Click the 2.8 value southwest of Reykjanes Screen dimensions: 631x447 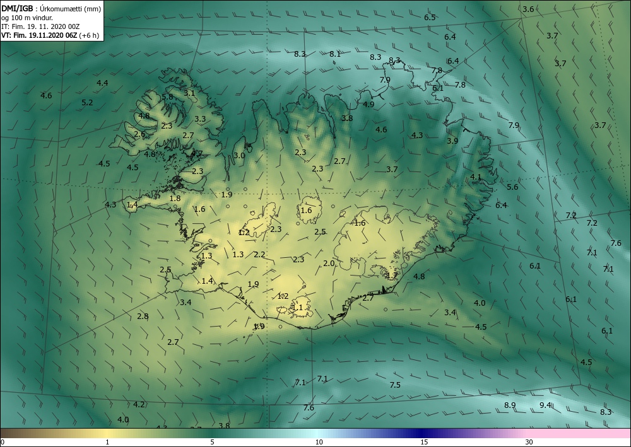143,316
